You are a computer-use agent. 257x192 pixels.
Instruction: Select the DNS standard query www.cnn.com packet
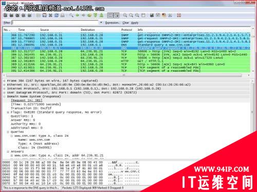126,45
